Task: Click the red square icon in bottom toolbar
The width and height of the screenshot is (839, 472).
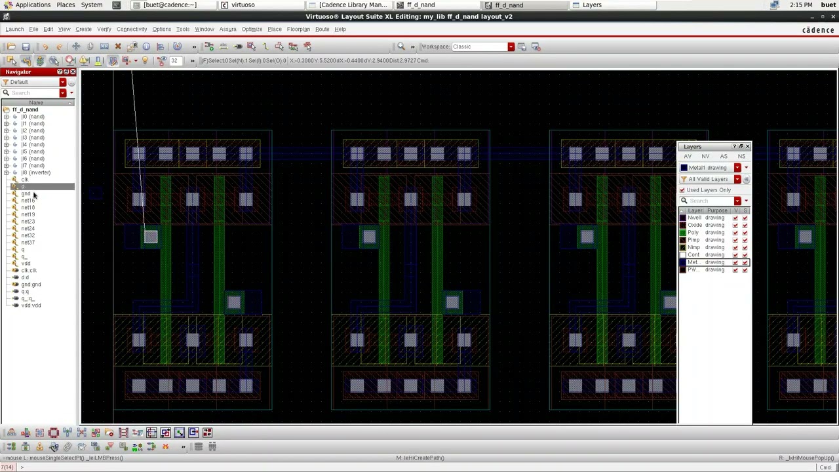Action: 53,433
